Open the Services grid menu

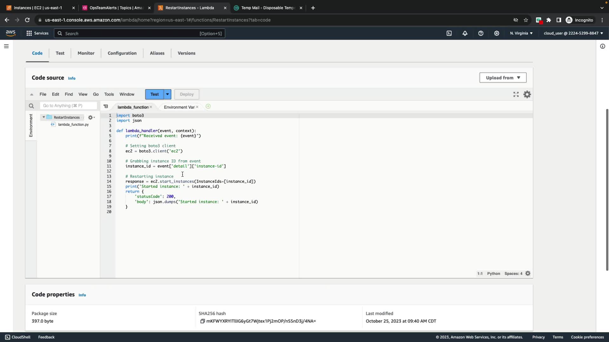click(x=29, y=33)
